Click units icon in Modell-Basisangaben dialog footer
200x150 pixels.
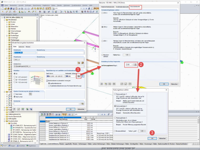coord(23,109)
